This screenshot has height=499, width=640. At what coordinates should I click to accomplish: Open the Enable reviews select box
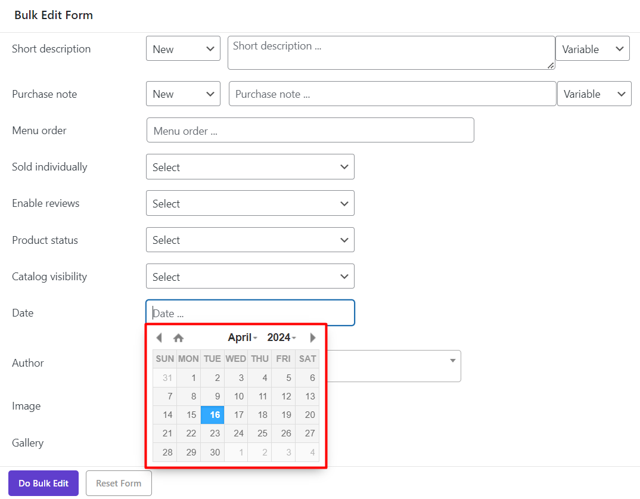click(x=250, y=203)
